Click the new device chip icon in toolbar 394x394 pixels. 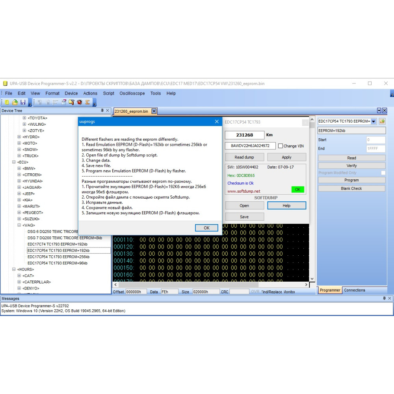[7, 102]
